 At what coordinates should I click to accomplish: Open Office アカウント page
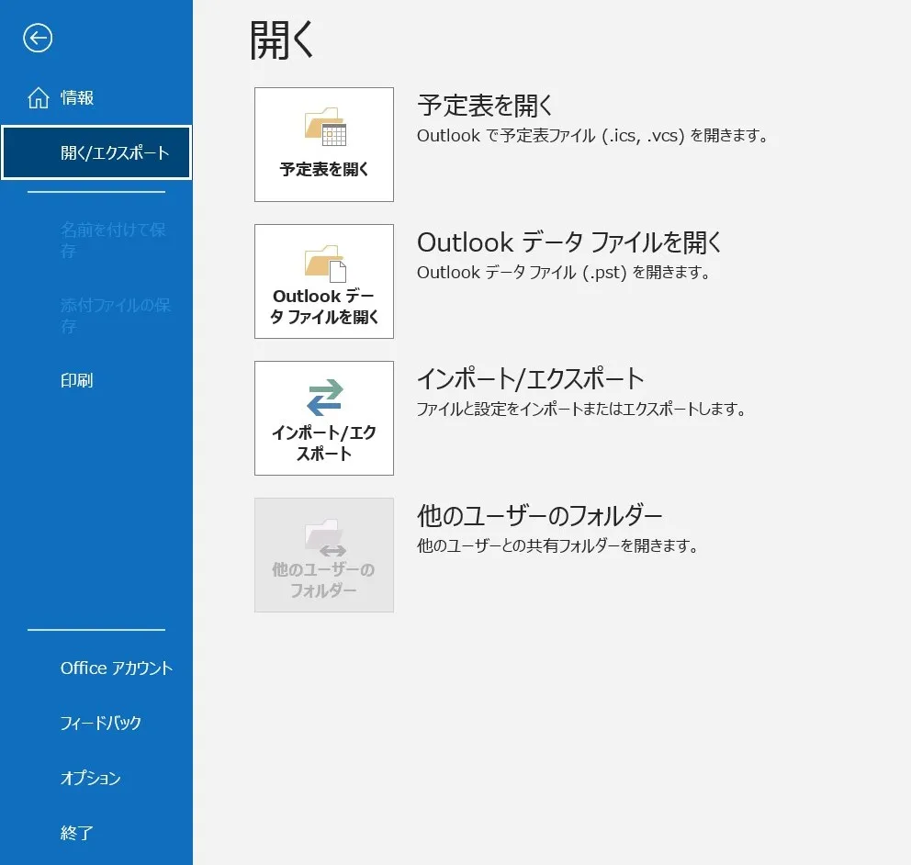click(117, 668)
